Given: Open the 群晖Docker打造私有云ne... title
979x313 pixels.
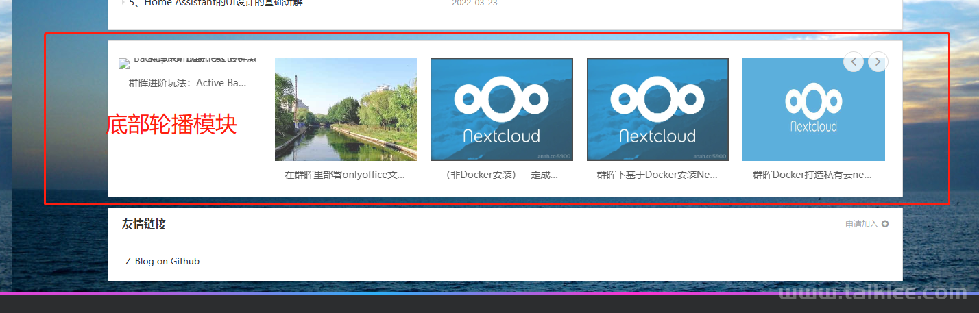Looking at the screenshot, I should [812, 175].
